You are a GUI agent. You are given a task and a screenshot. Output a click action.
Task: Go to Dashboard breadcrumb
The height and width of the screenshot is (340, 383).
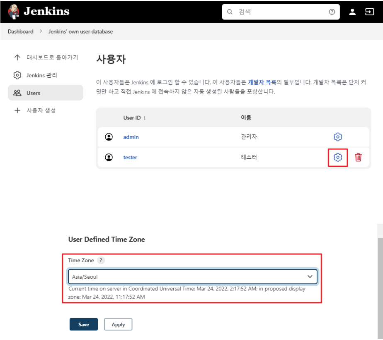tap(21, 31)
